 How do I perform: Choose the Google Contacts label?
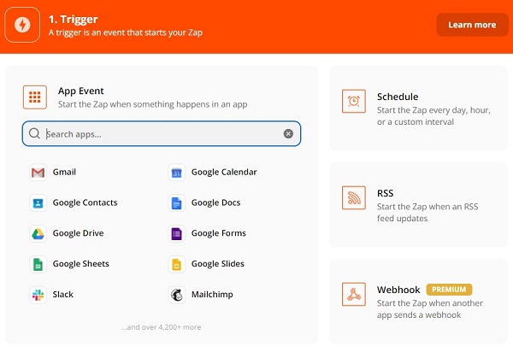pyautogui.click(x=85, y=202)
